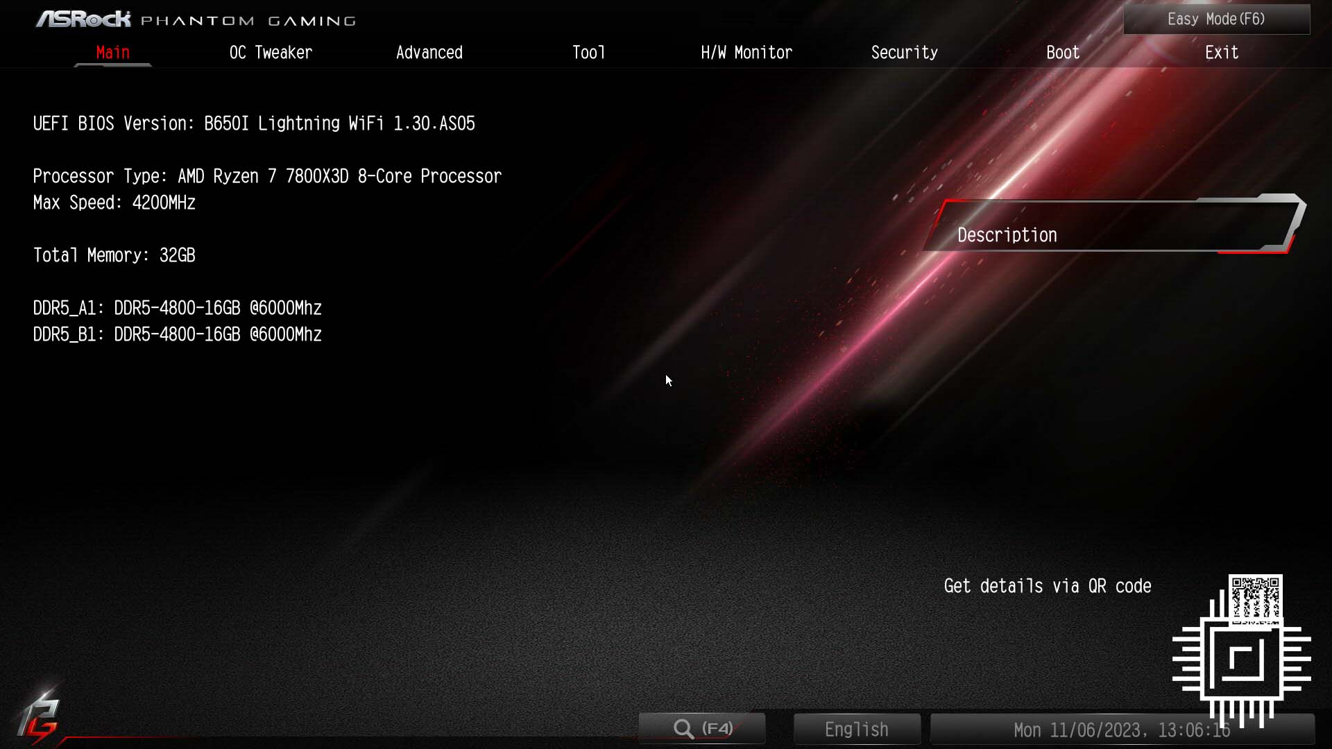Select the DDR5_A1 memory line
Image resolution: width=1332 pixels, height=749 pixels.
point(178,308)
